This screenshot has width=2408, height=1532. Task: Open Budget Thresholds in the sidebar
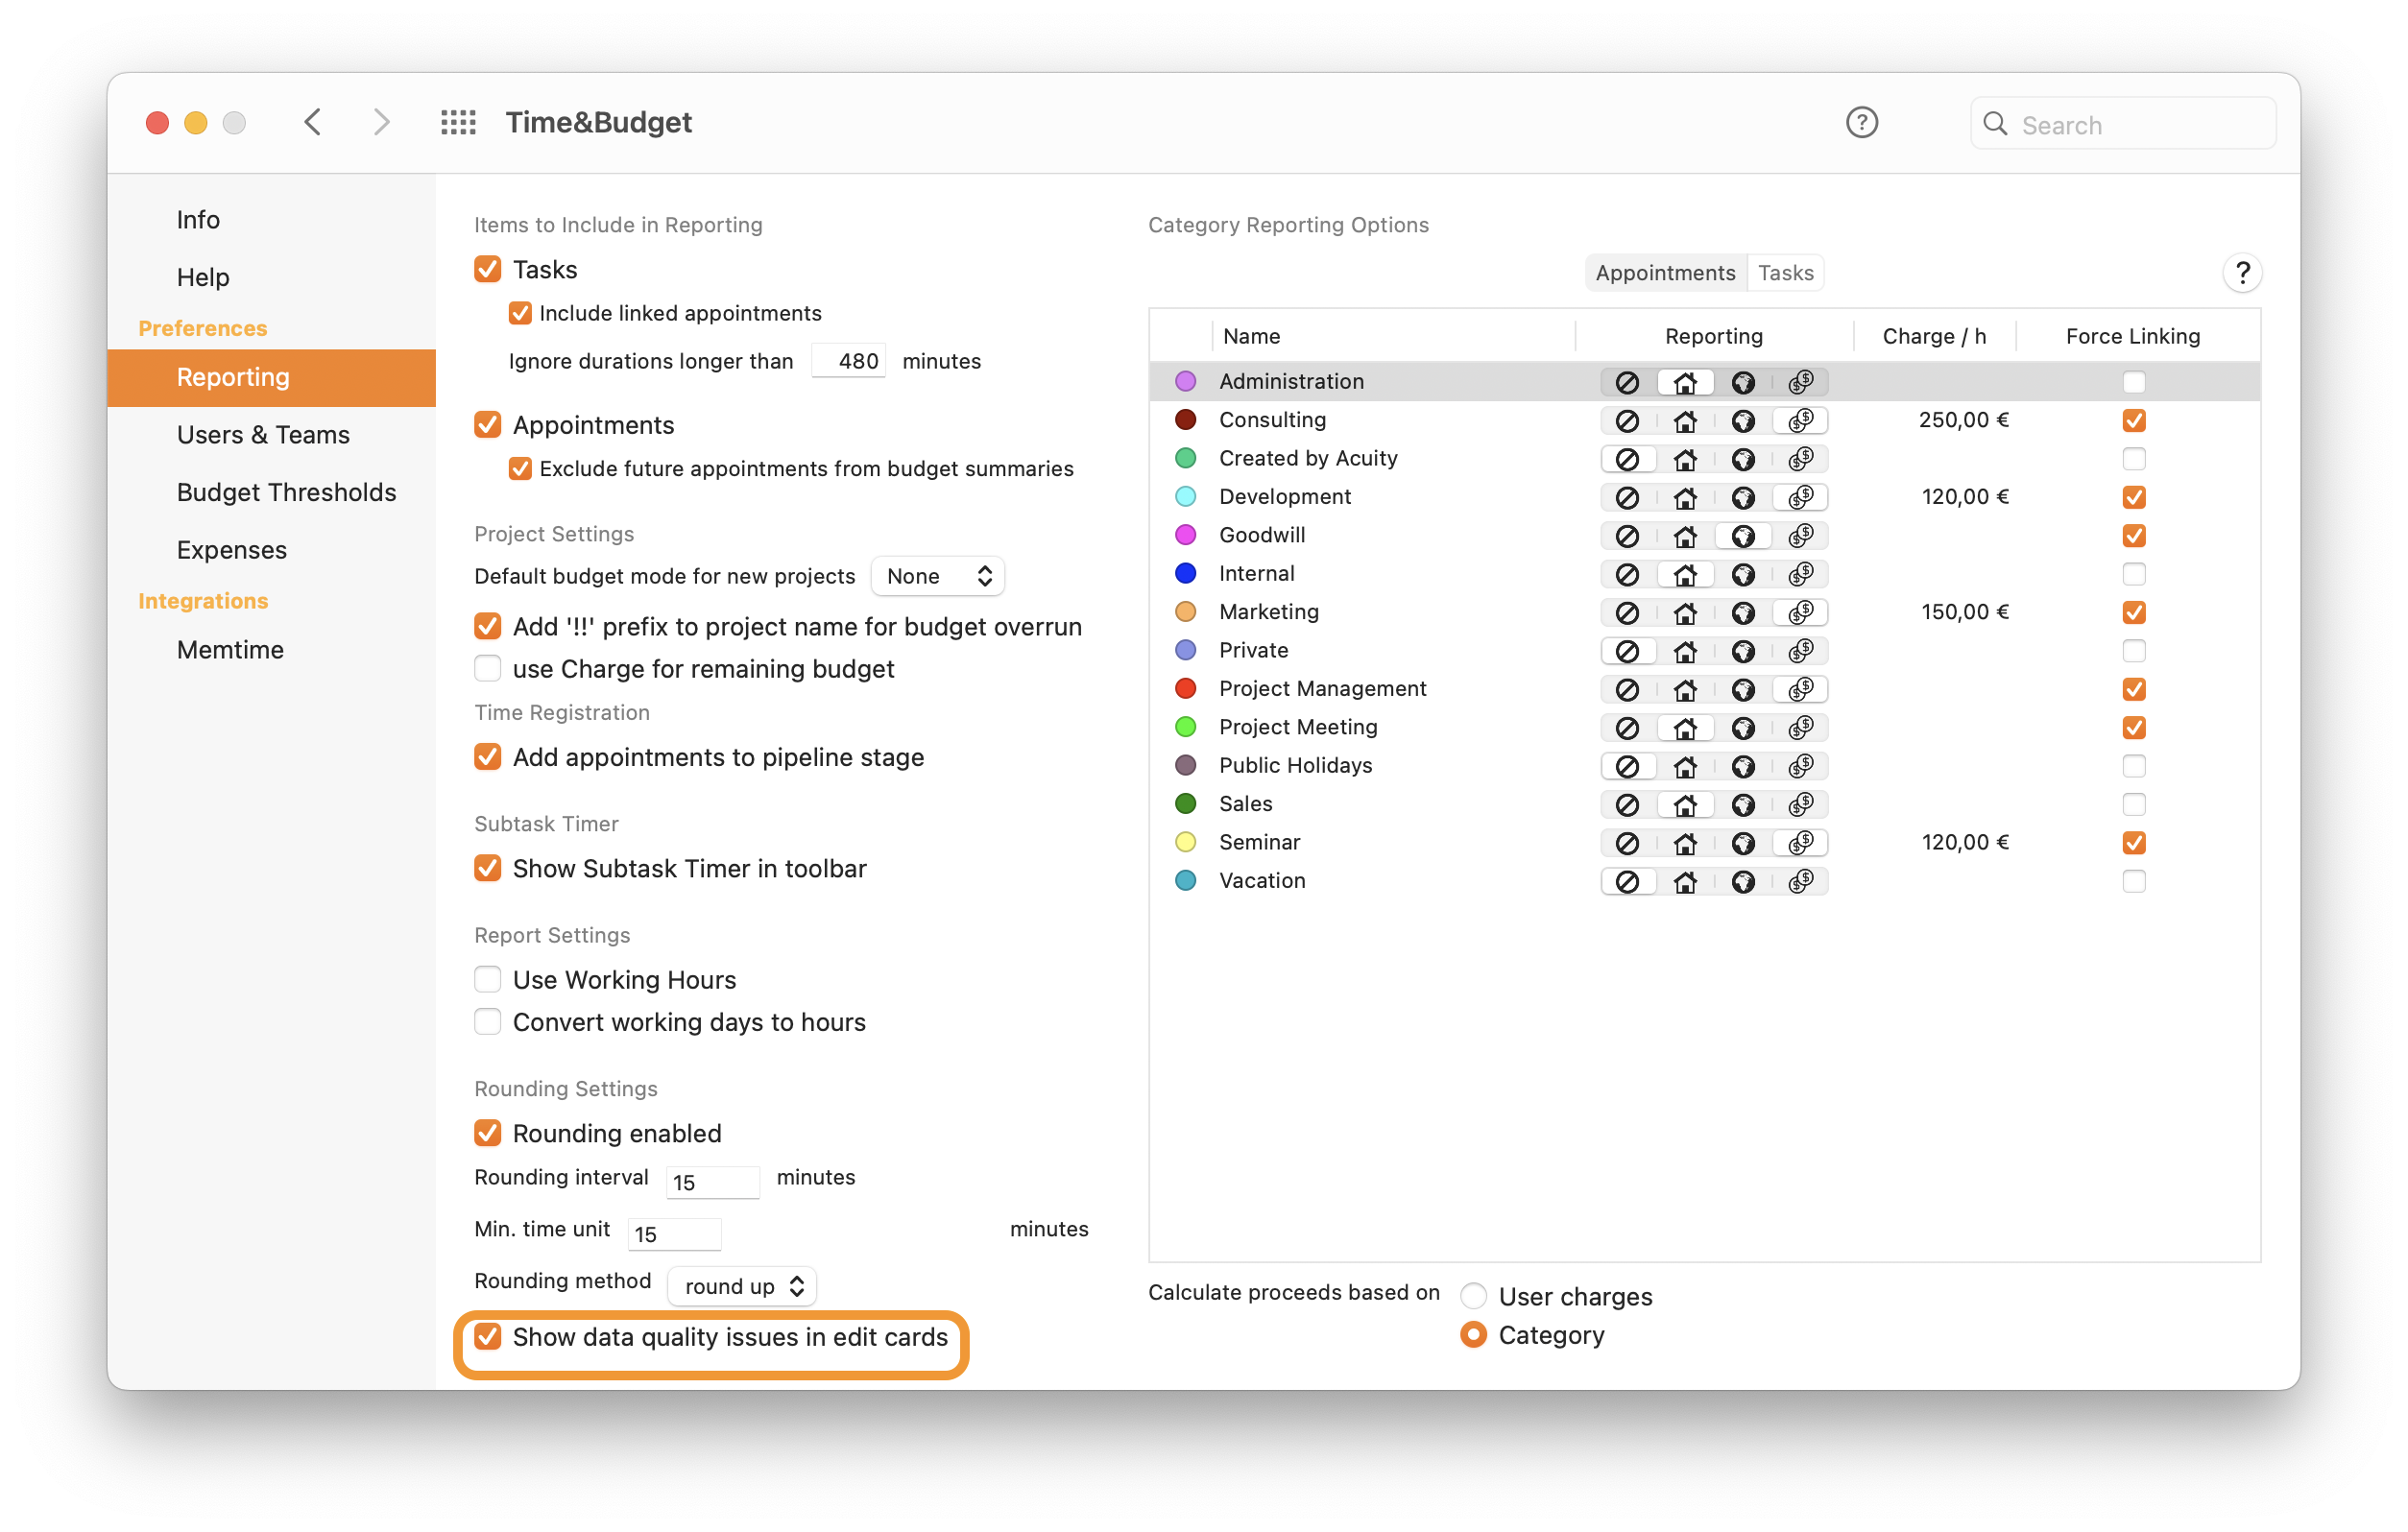click(286, 492)
